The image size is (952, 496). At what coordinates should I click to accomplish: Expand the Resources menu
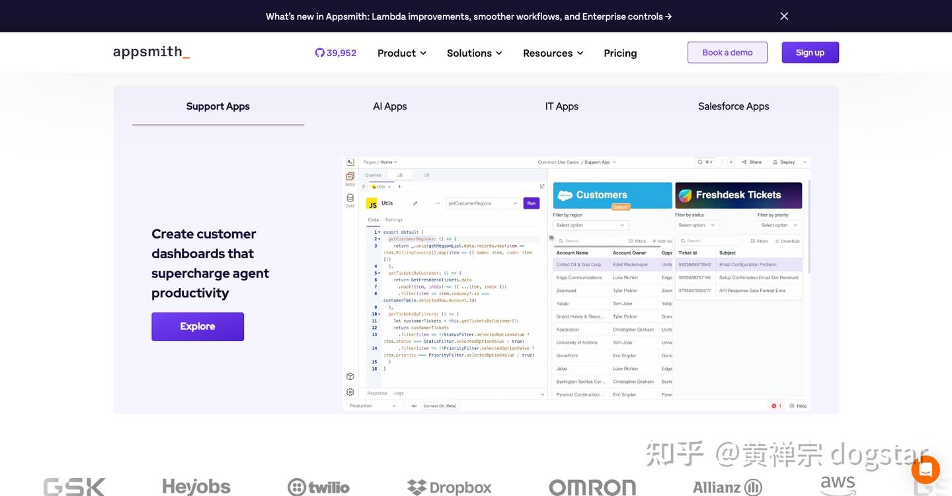(x=553, y=53)
